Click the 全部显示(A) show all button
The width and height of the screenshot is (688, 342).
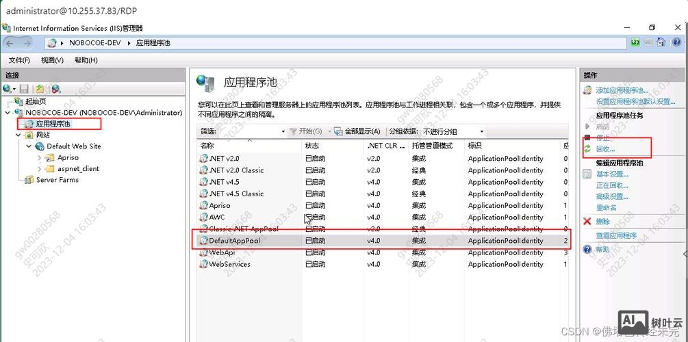(357, 131)
